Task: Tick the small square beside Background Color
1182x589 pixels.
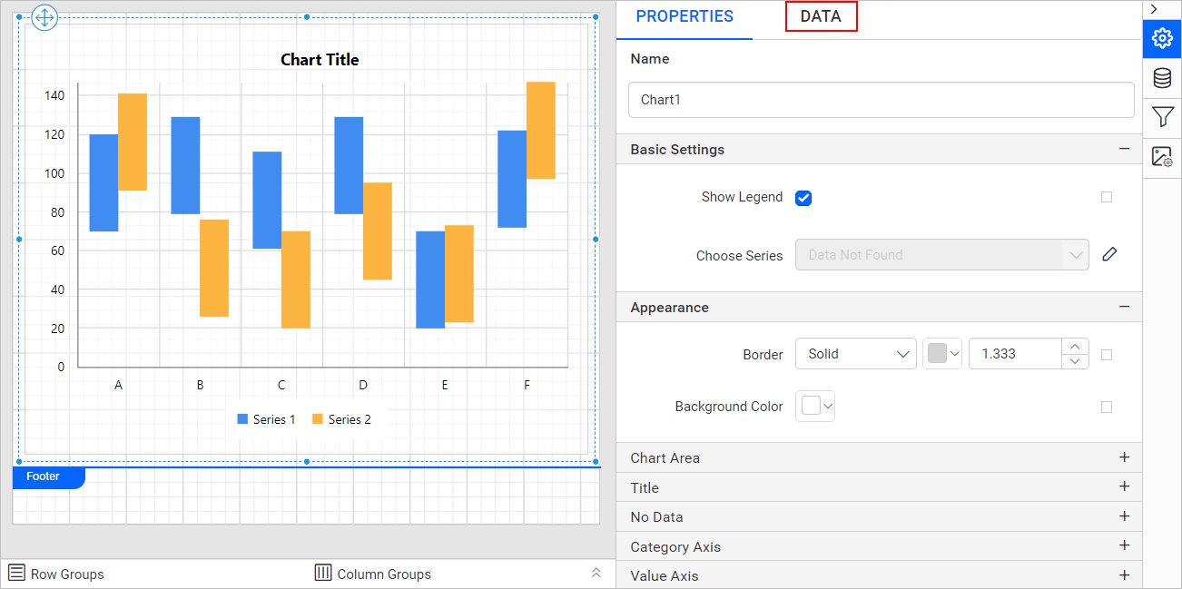Action: pyautogui.click(x=1106, y=407)
